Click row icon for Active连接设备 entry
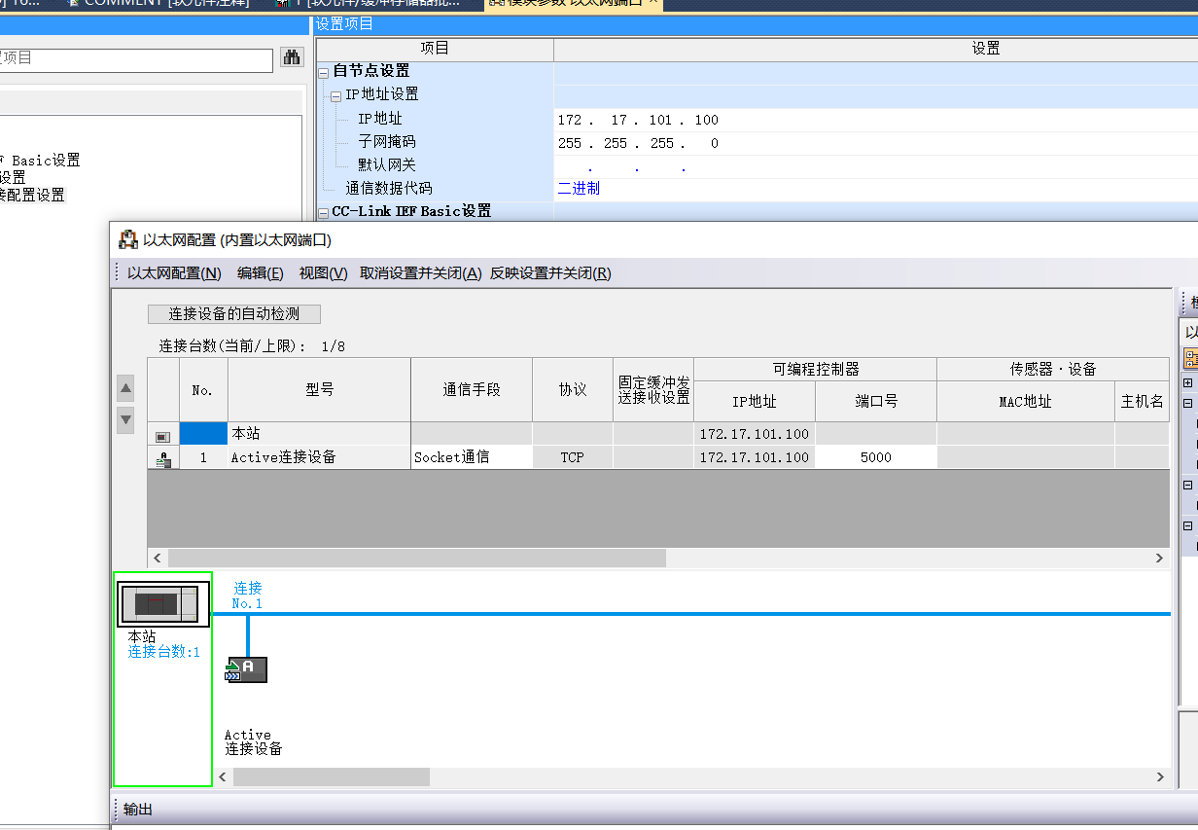 tap(163, 458)
